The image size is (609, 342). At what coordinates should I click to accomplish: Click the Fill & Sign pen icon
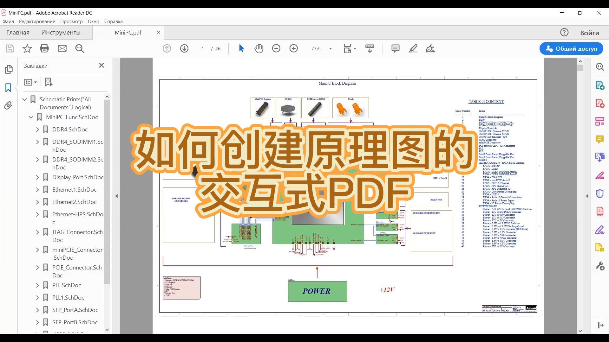tap(430, 48)
